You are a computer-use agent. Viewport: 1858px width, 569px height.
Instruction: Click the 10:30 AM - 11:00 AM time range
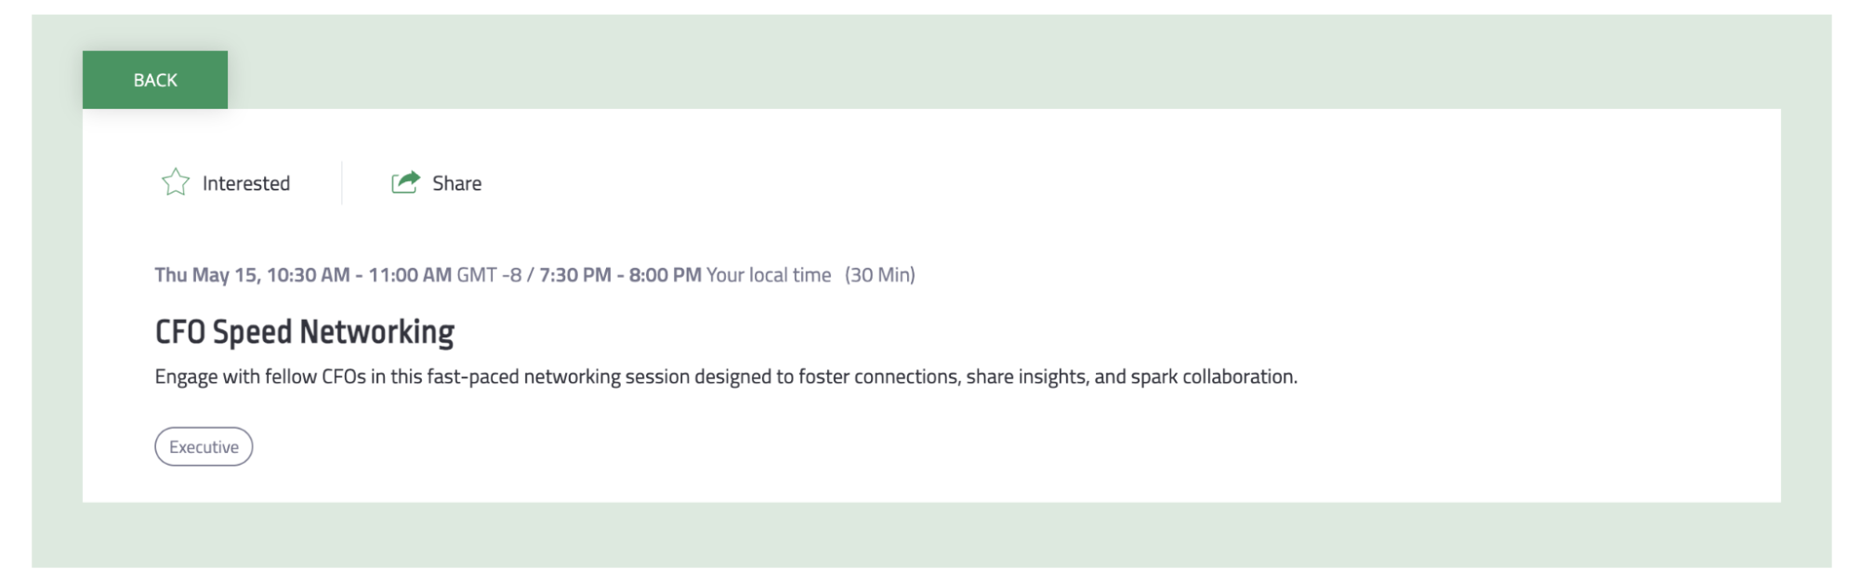[x=359, y=275]
